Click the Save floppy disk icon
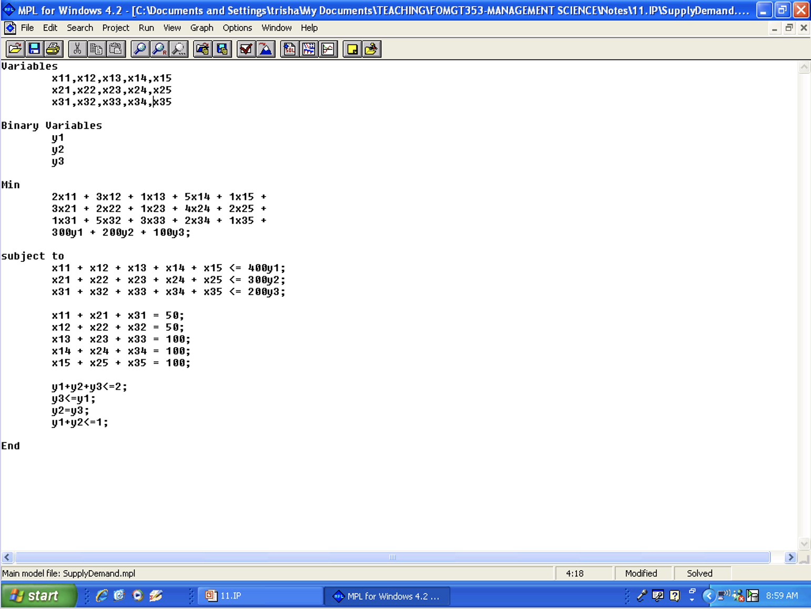The height and width of the screenshot is (609, 811). 34,49
